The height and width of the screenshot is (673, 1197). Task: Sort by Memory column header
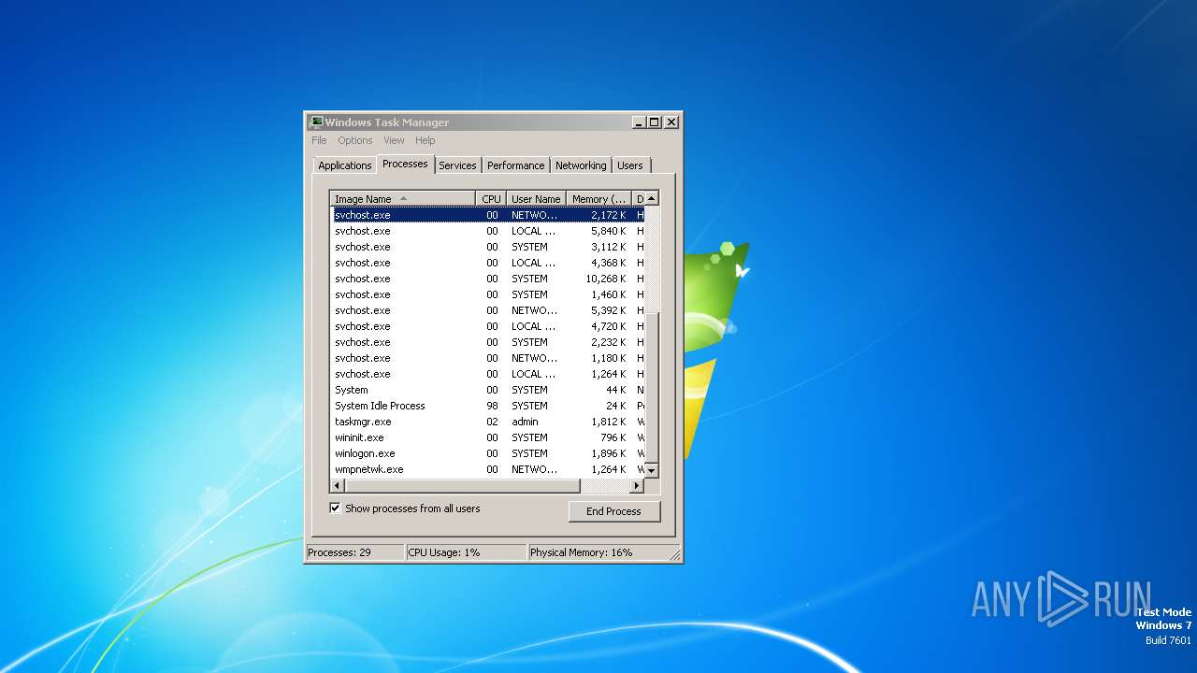point(598,199)
